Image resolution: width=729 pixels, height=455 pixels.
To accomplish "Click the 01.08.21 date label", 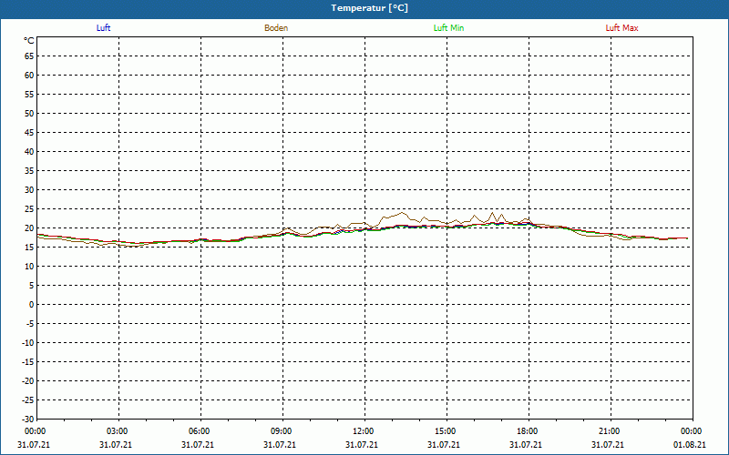I will (x=690, y=445).
